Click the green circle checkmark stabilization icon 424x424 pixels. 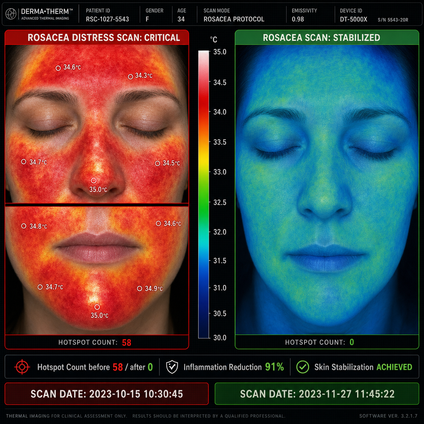(302, 367)
